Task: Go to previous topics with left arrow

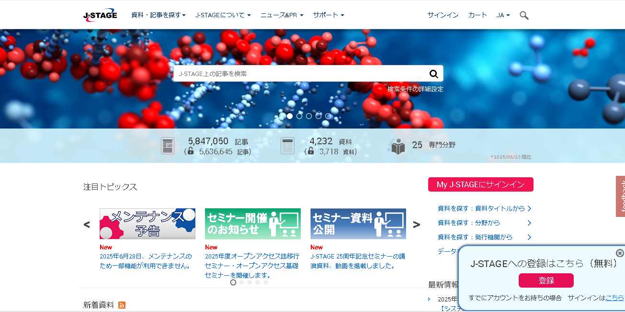Action: [x=87, y=224]
